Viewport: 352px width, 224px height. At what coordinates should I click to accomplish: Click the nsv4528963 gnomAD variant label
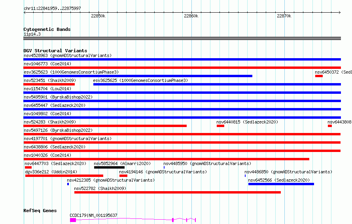coord(68,55)
